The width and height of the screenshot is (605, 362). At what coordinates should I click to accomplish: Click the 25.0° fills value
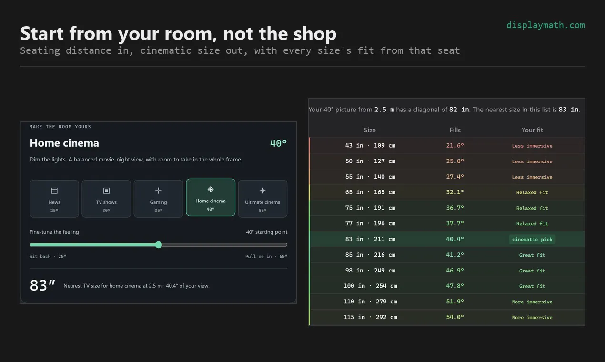(x=455, y=161)
